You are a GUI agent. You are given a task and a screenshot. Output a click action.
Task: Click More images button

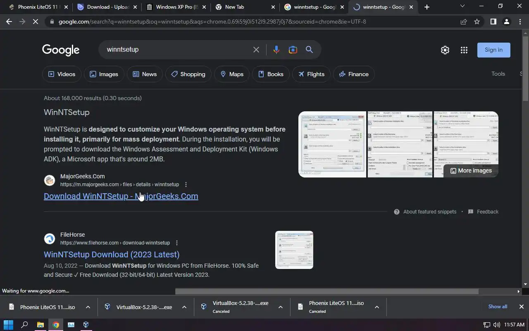pos(471,170)
